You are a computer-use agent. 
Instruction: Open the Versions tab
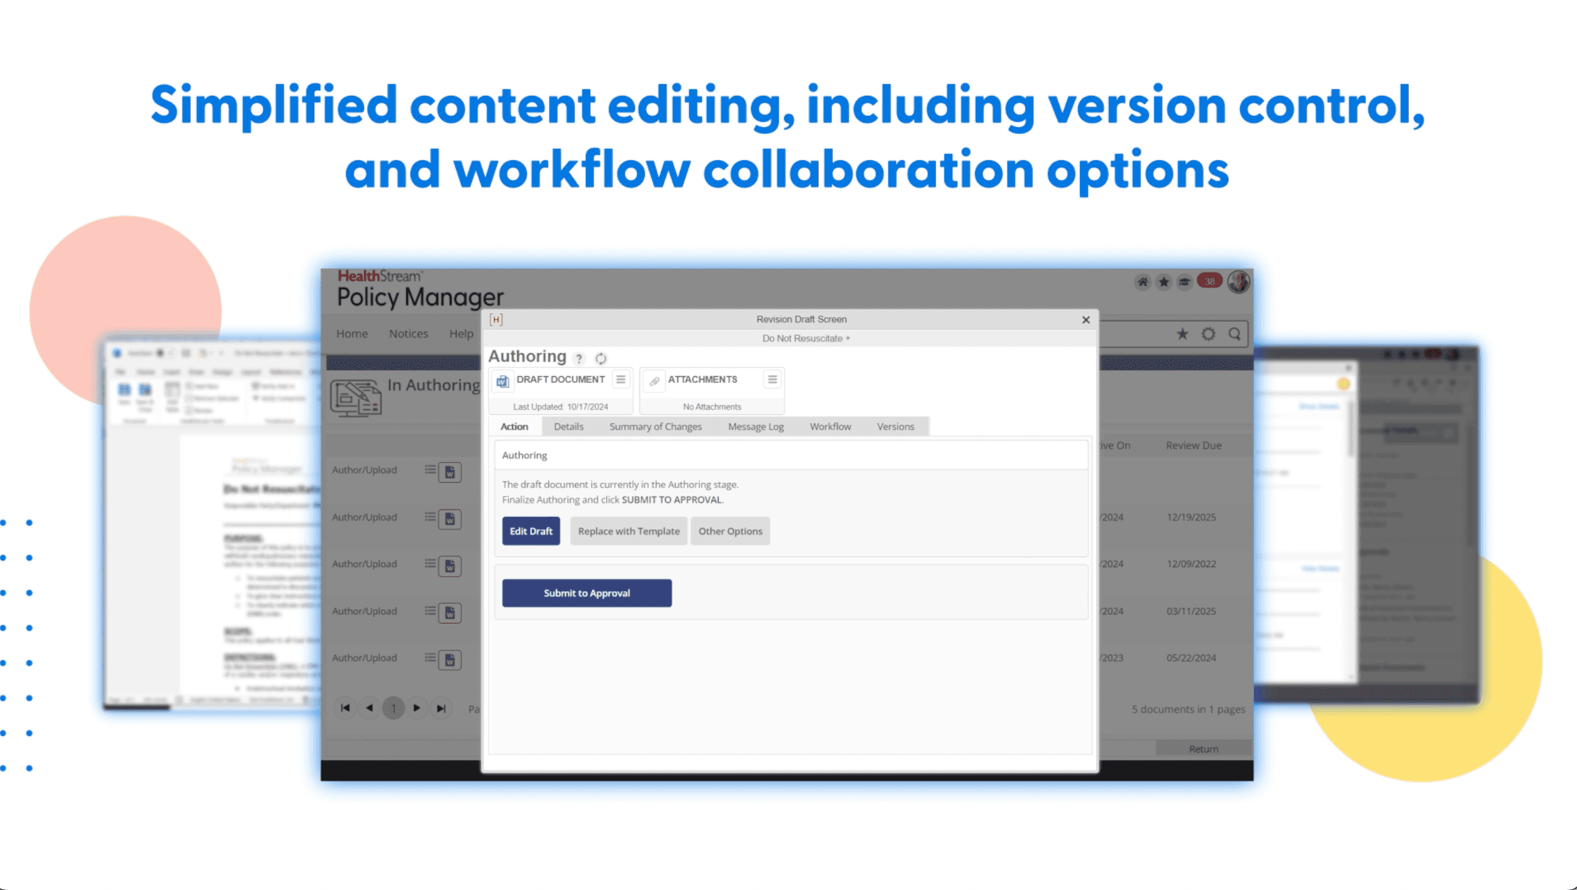pyautogui.click(x=895, y=427)
